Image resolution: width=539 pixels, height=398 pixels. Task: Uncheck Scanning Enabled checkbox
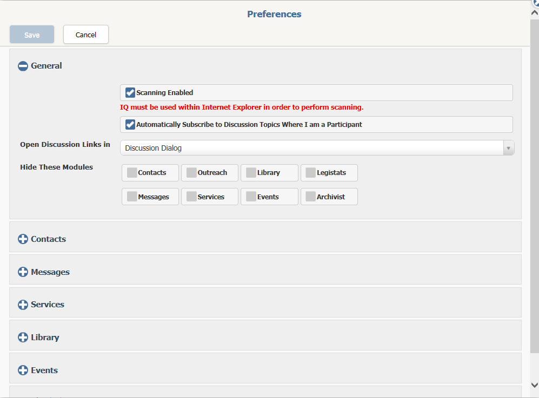(130, 93)
